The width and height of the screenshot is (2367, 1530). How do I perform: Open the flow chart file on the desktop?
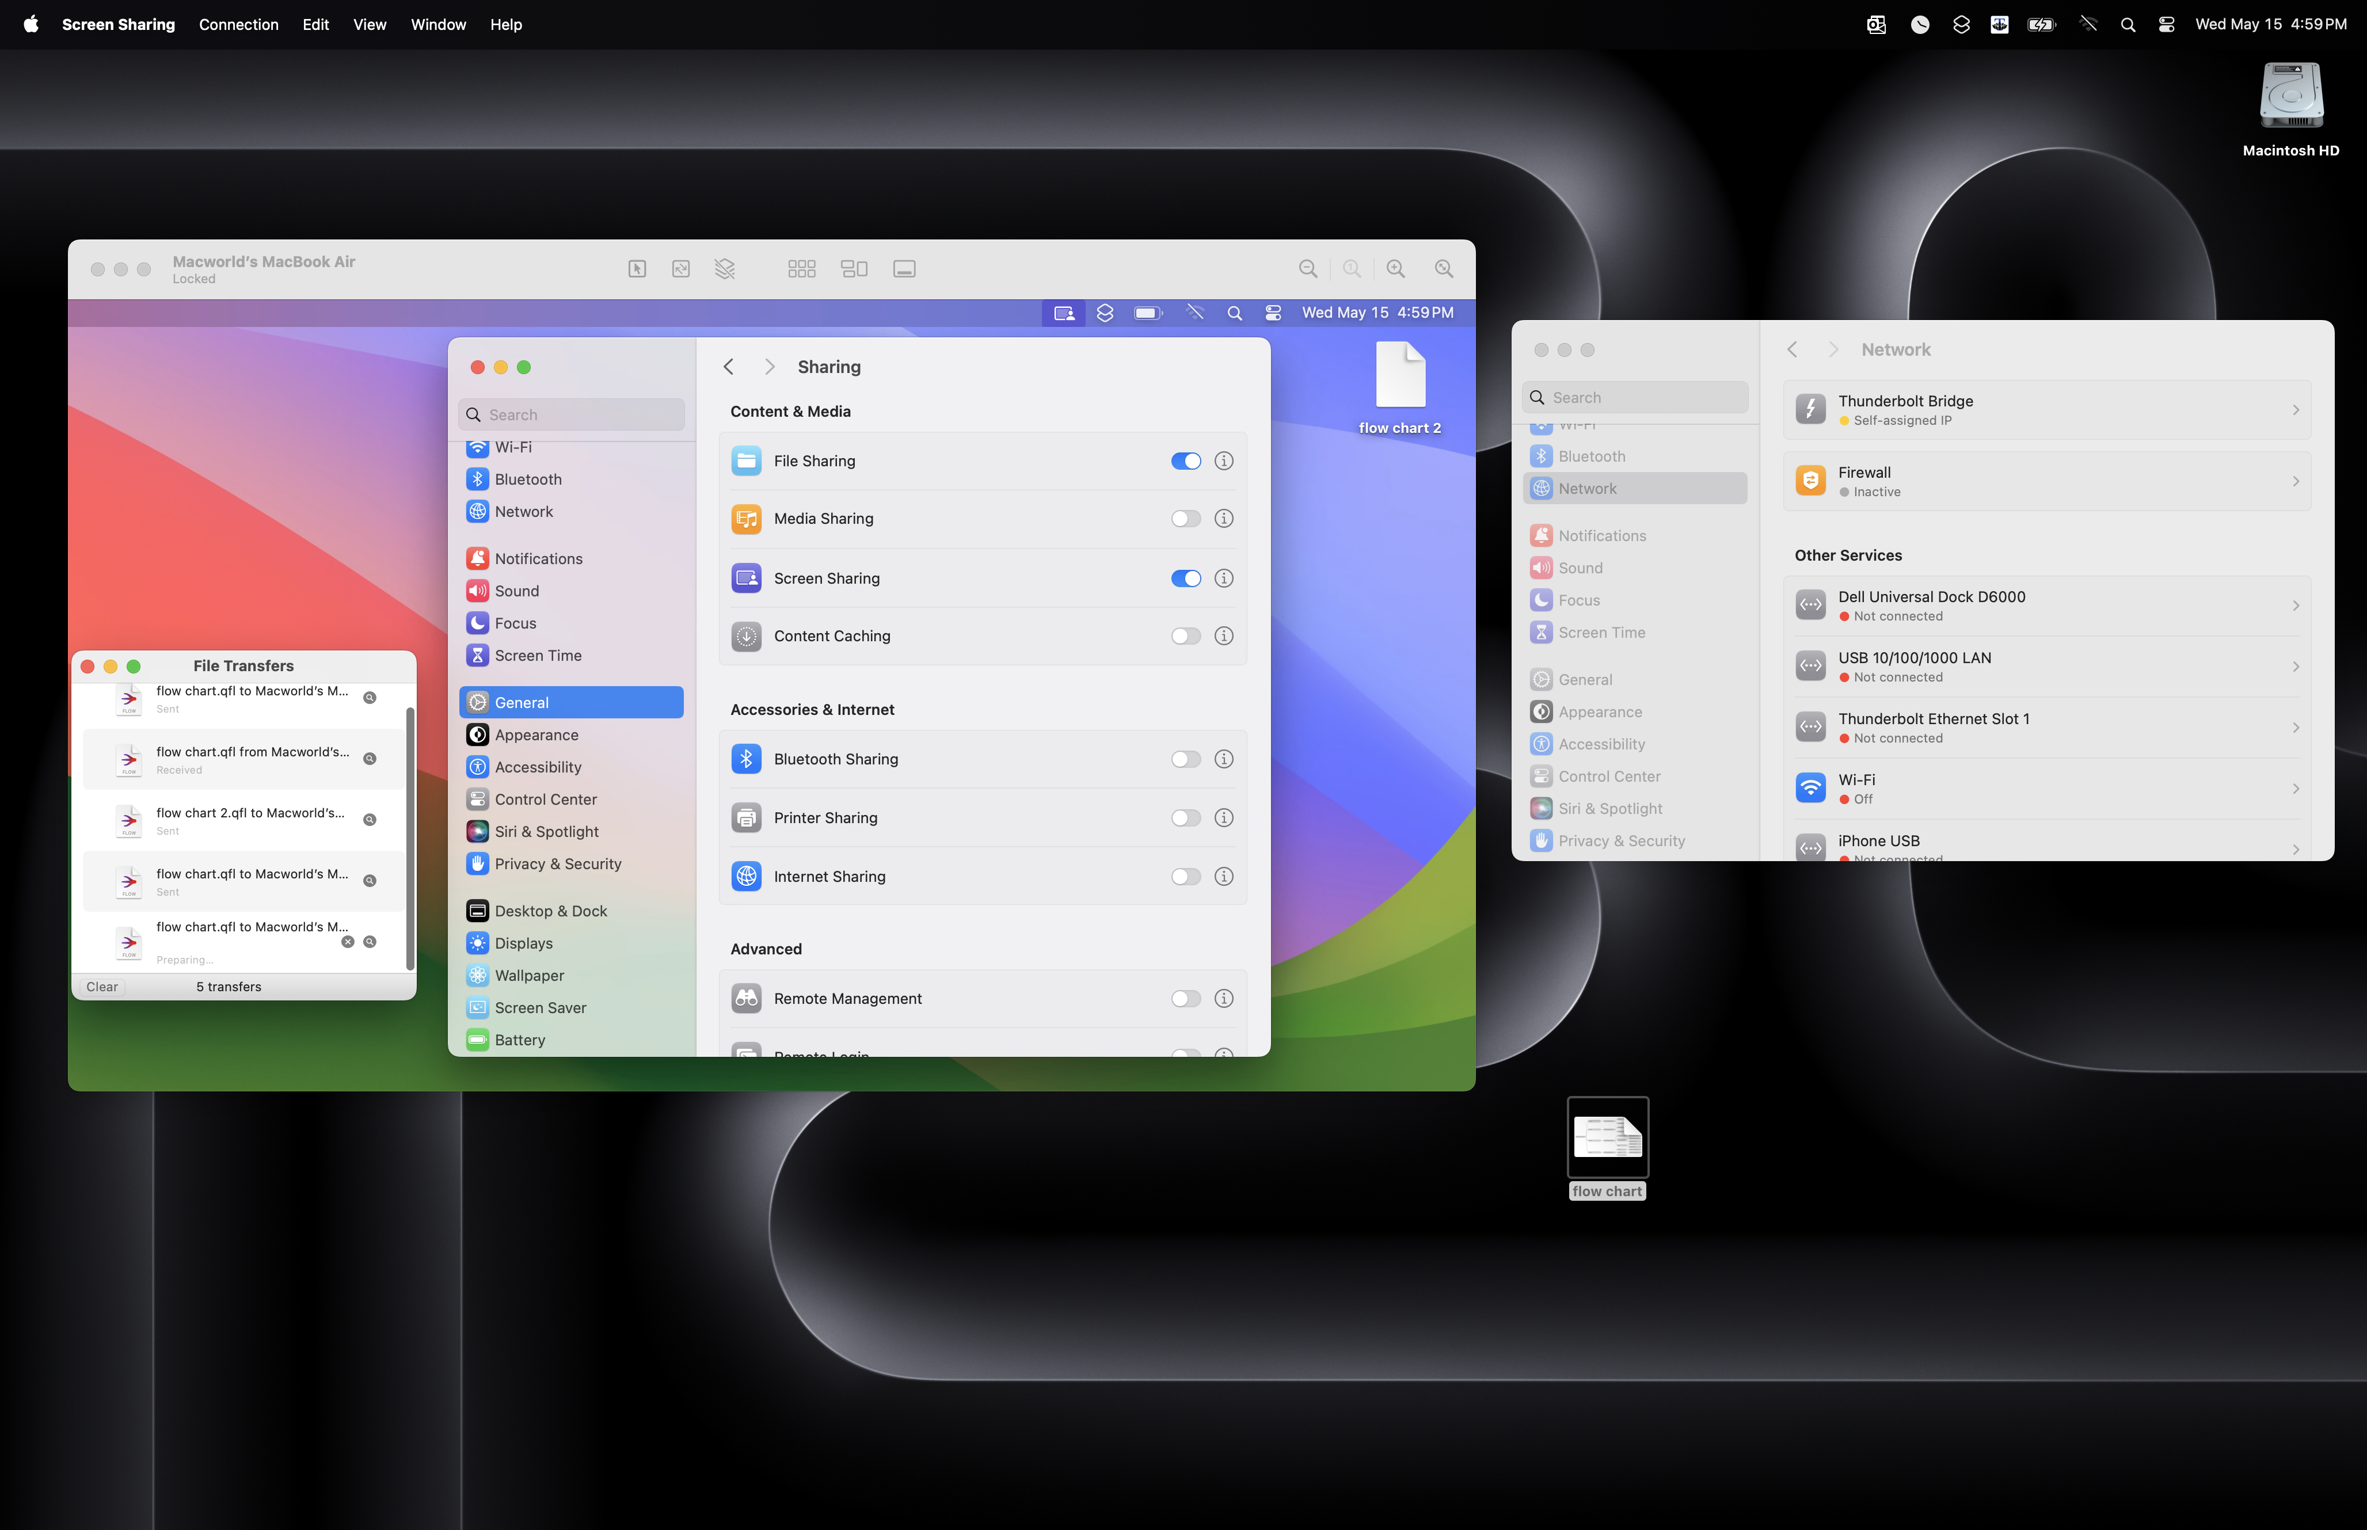pyautogui.click(x=1607, y=1137)
